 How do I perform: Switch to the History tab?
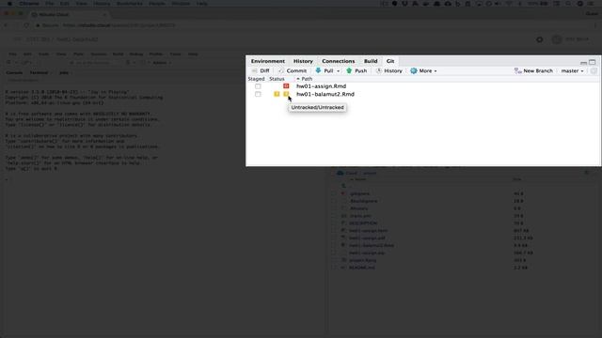303,61
